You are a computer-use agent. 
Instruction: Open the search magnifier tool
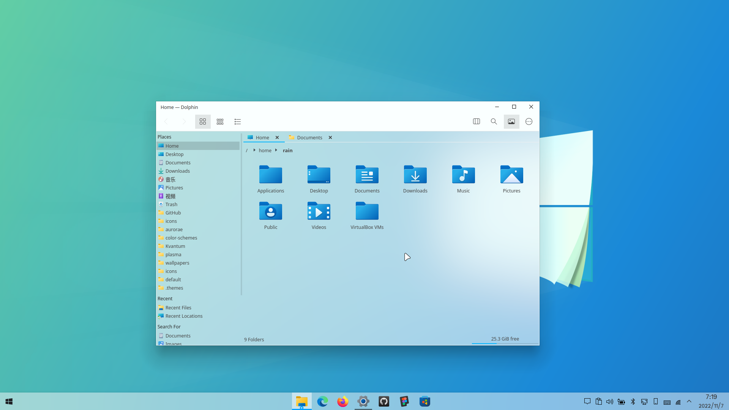point(494,121)
